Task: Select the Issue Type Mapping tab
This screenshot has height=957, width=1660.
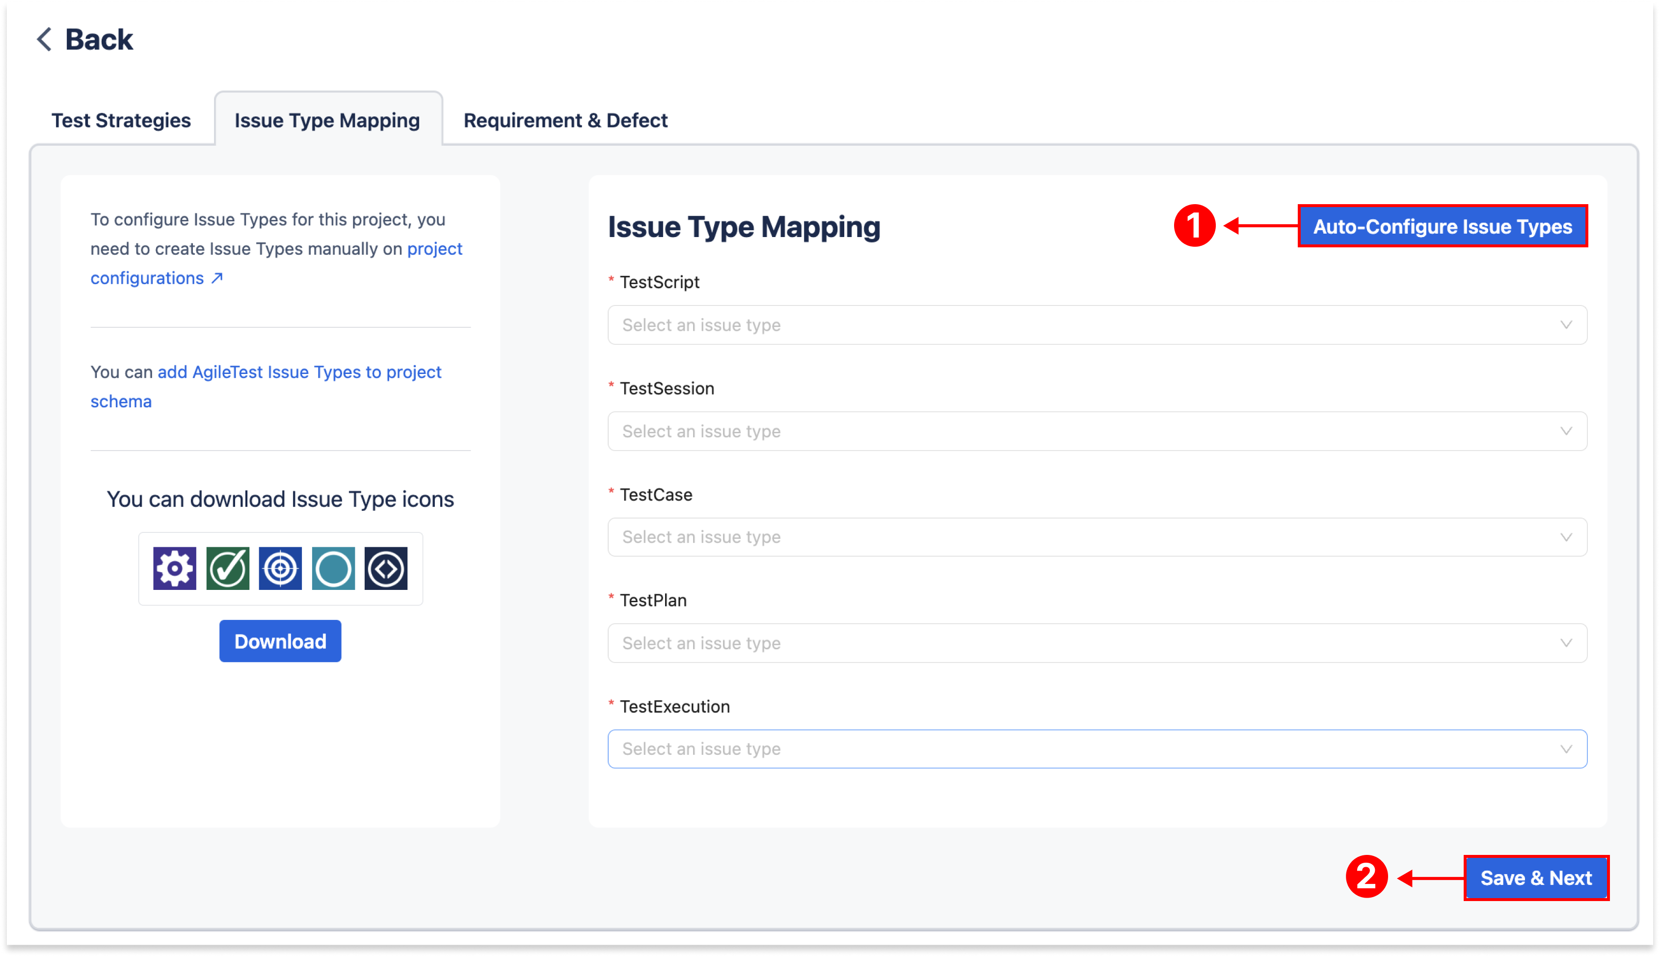Action: coord(326,120)
